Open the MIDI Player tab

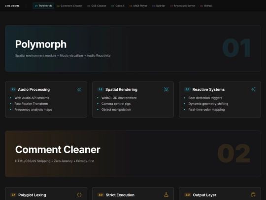coord(138,6)
